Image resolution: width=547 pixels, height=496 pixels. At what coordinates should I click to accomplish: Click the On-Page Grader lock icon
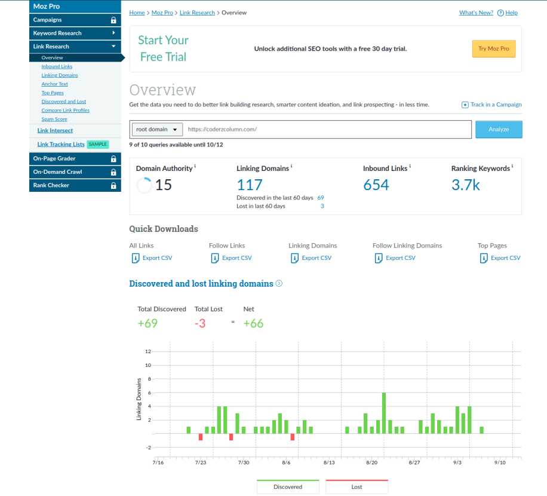tap(113, 159)
